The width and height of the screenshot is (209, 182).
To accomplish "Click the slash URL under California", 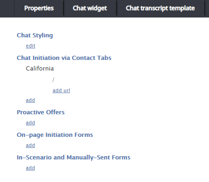I will click(x=53, y=80).
